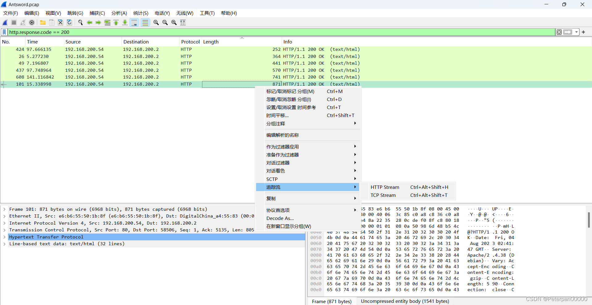Switch to Uncompressed entity body tab

(405, 301)
